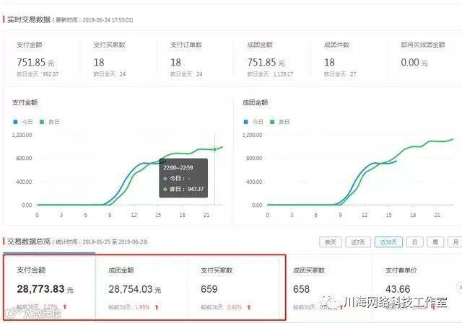Click 751.85 元 under realtime 成团金额
Image resolution: width=462 pixels, height=323 pixels.
[266, 62]
